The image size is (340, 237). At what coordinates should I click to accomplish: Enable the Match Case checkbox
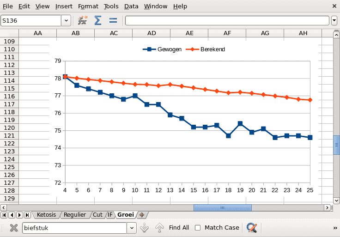click(198, 228)
